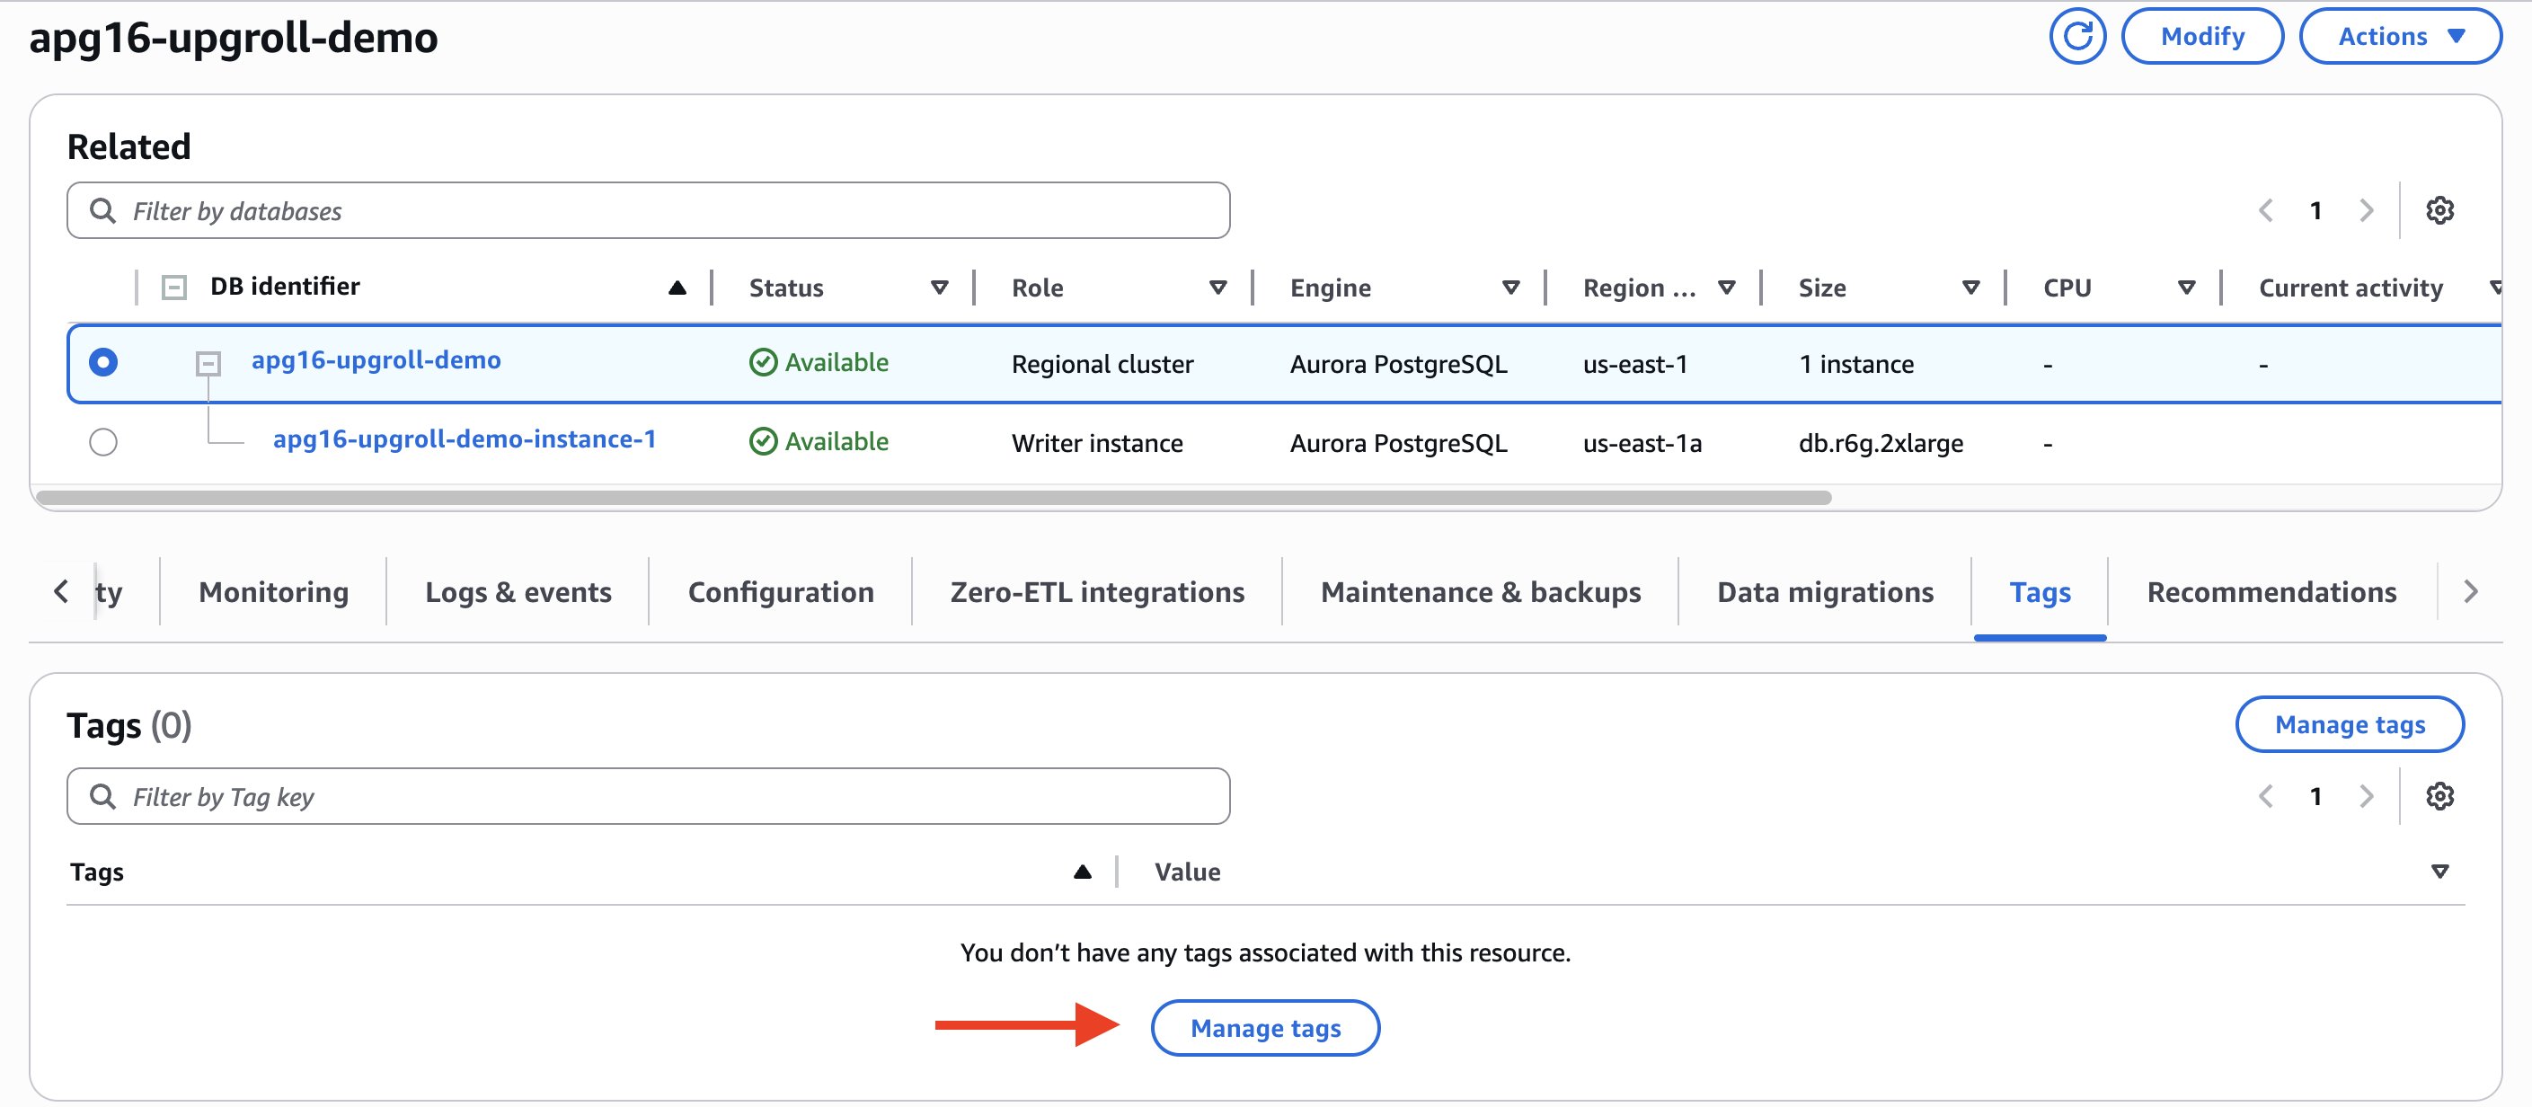Go to previous page in Tags table
This screenshot has width=2532, height=1107.
coord(2266,796)
